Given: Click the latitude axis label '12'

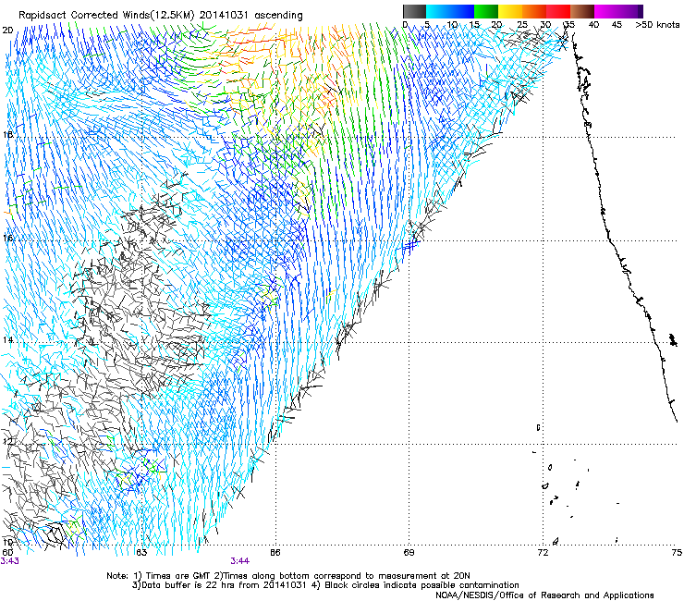Looking at the screenshot, I should click(x=7, y=442).
